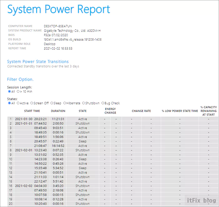The height and width of the screenshot is (207, 219).
Task: Click duration 0:26:43 in row 10
Action: pos(58,159)
